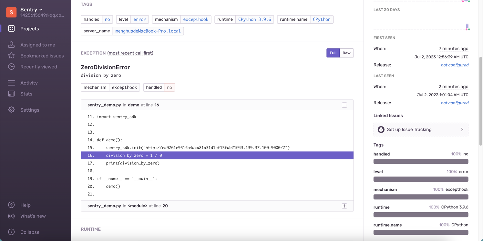Click the exception handled 'no' pill
The image size is (483, 241).
[x=159, y=87]
